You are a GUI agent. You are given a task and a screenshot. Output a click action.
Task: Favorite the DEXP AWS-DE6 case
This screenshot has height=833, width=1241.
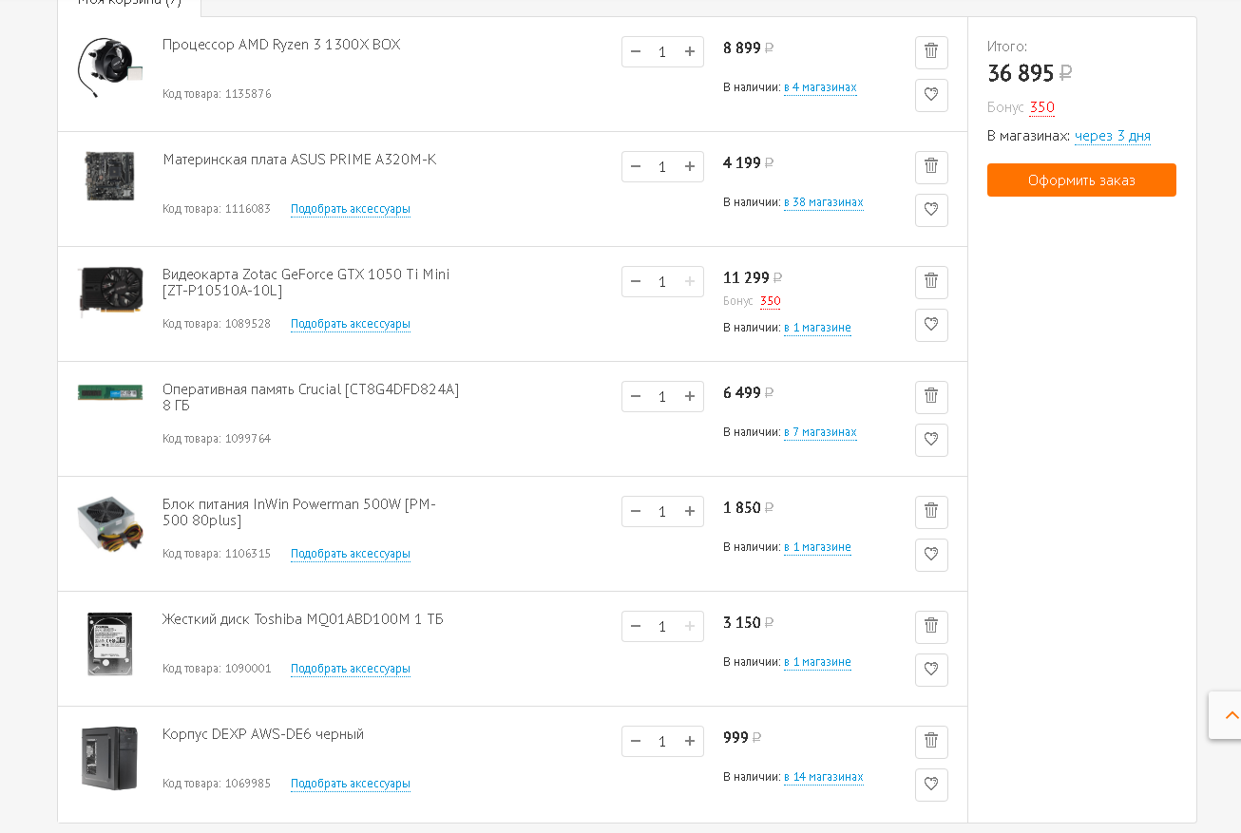click(931, 785)
